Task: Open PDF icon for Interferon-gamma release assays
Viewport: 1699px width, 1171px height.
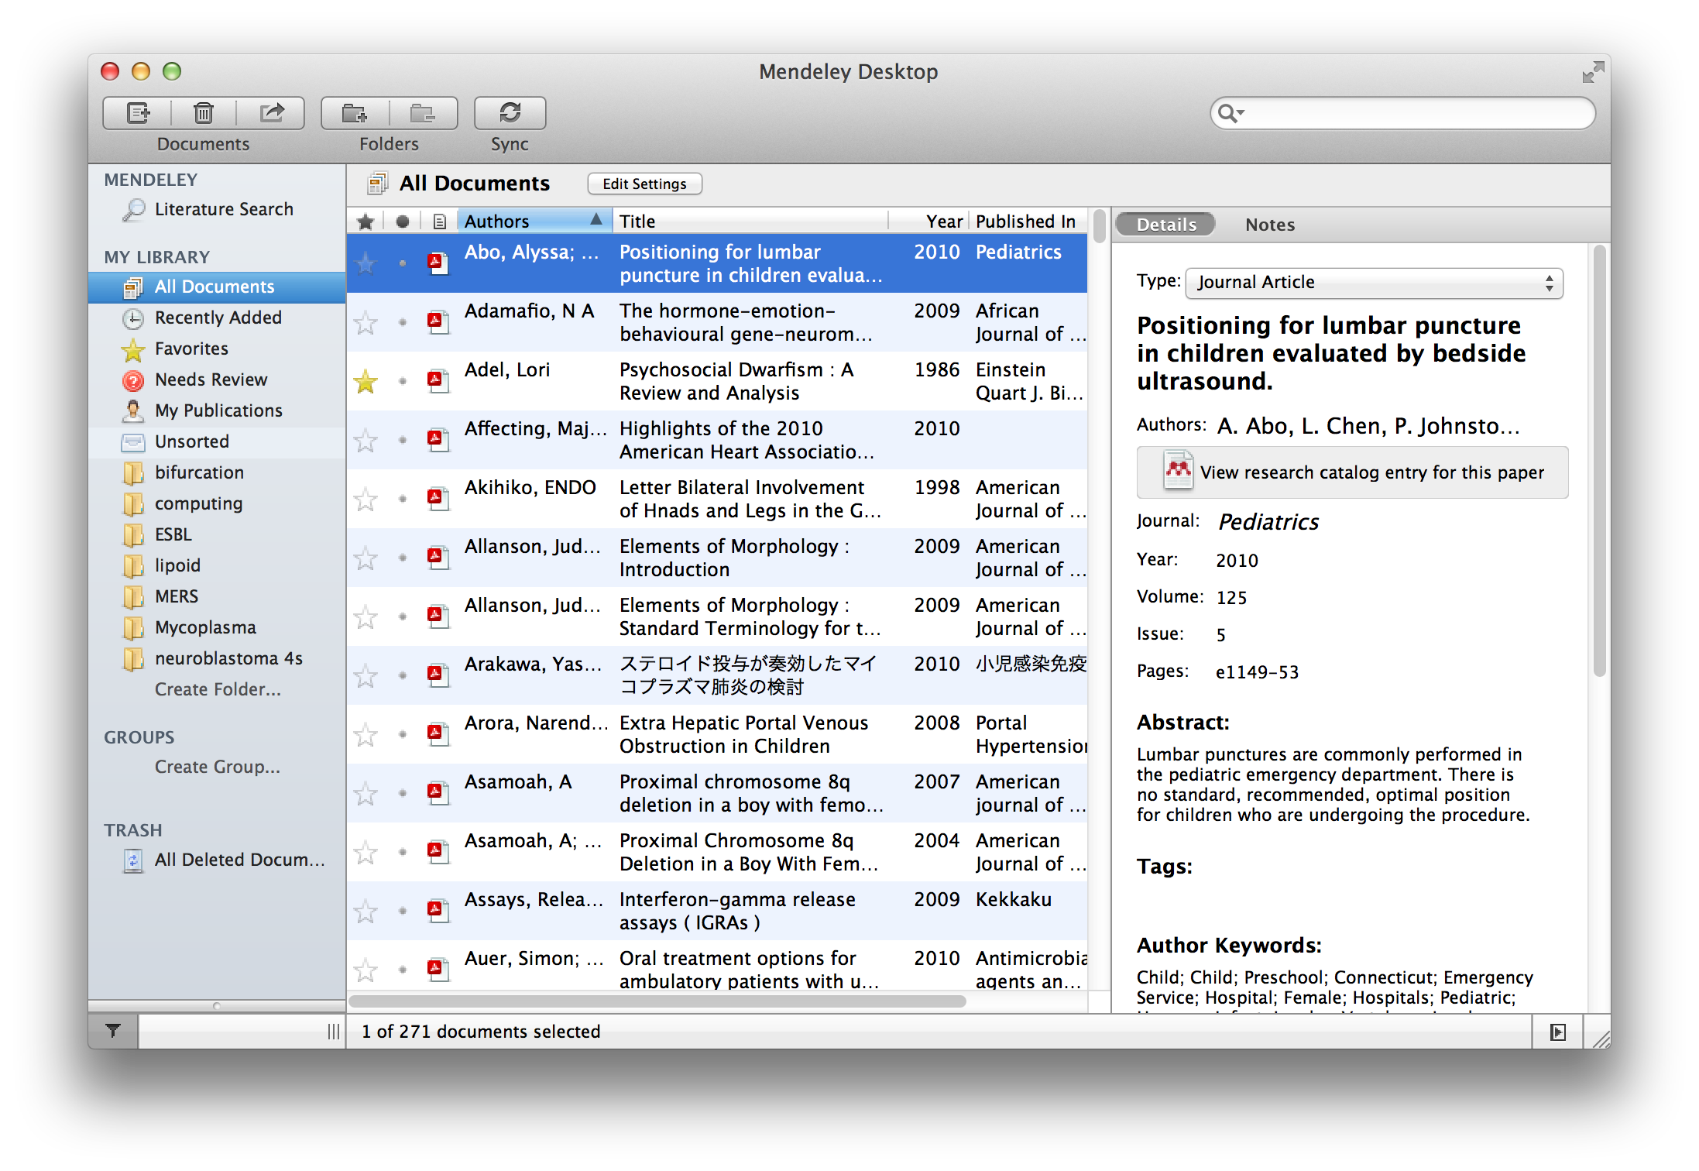Action: (x=438, y=911)
